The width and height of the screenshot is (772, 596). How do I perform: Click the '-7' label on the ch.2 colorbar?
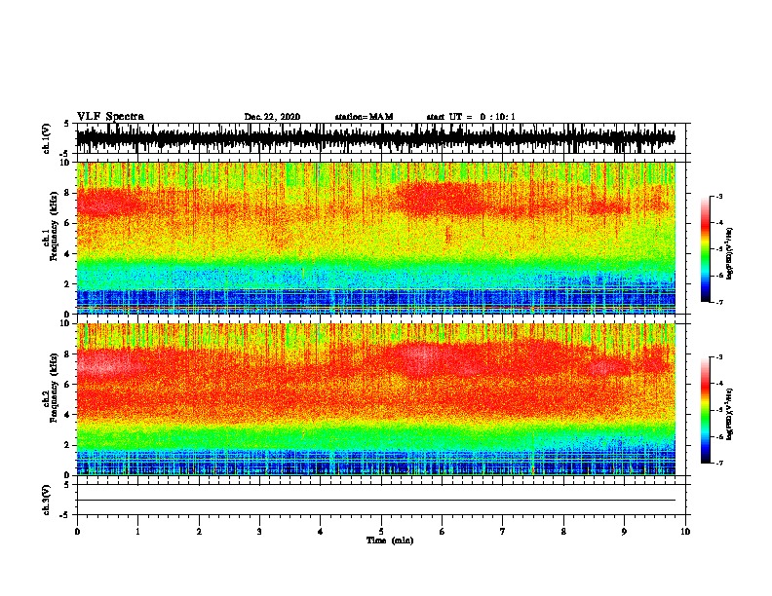(719, 463)
